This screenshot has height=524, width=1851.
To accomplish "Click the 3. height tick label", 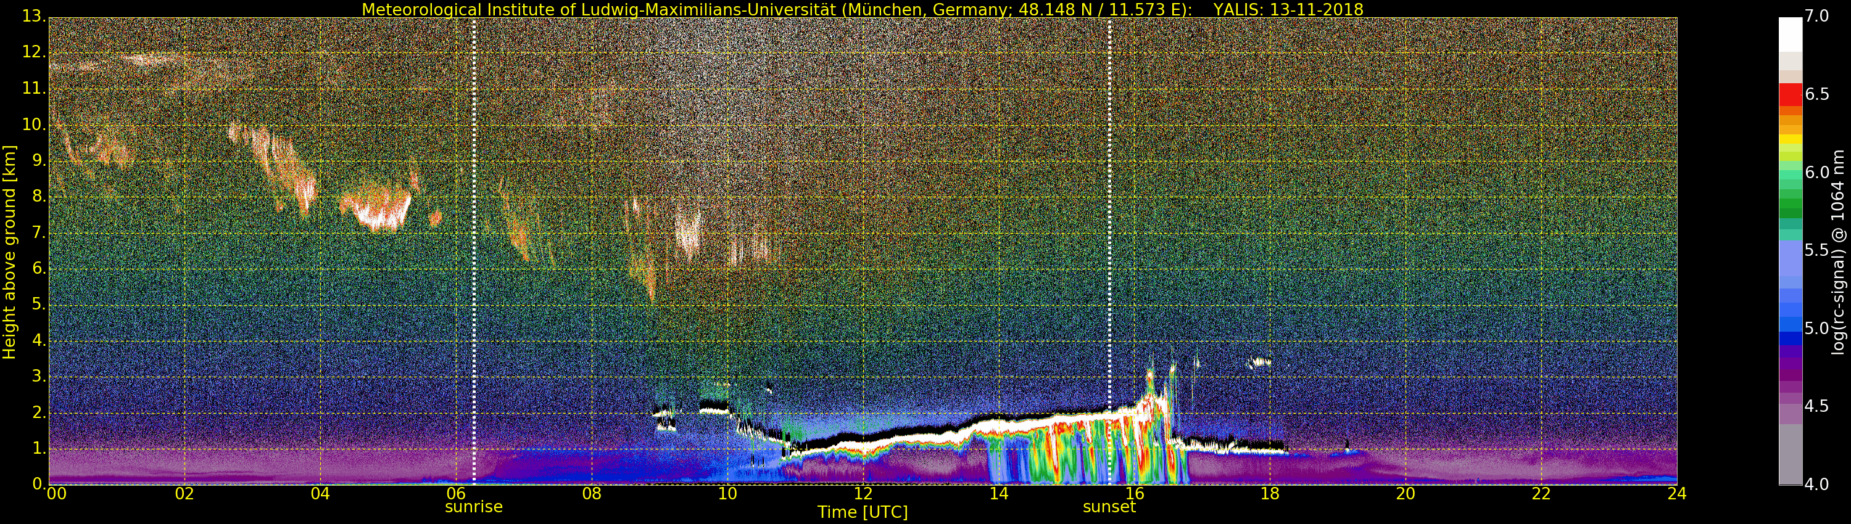I will click(x=38, y=376).
